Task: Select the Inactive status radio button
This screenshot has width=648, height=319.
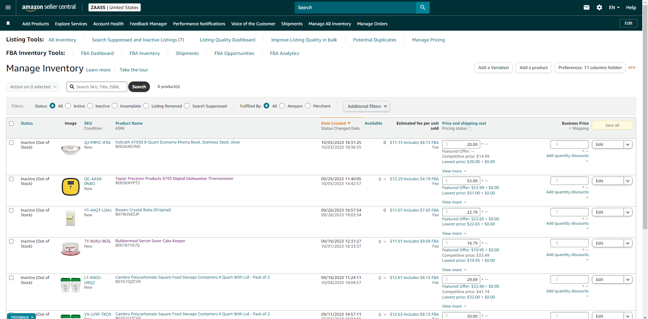Action: coord(90,106)
